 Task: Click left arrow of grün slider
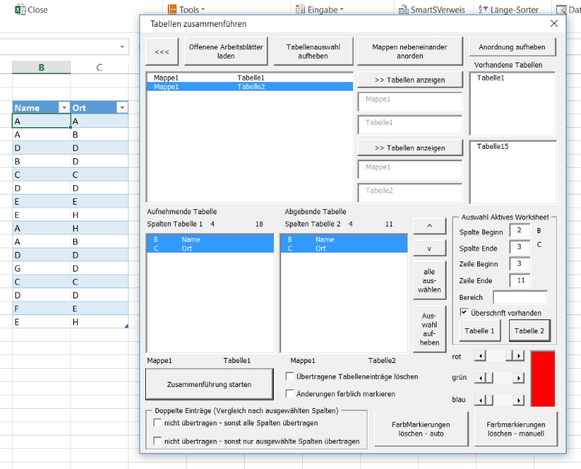point(479,378)
